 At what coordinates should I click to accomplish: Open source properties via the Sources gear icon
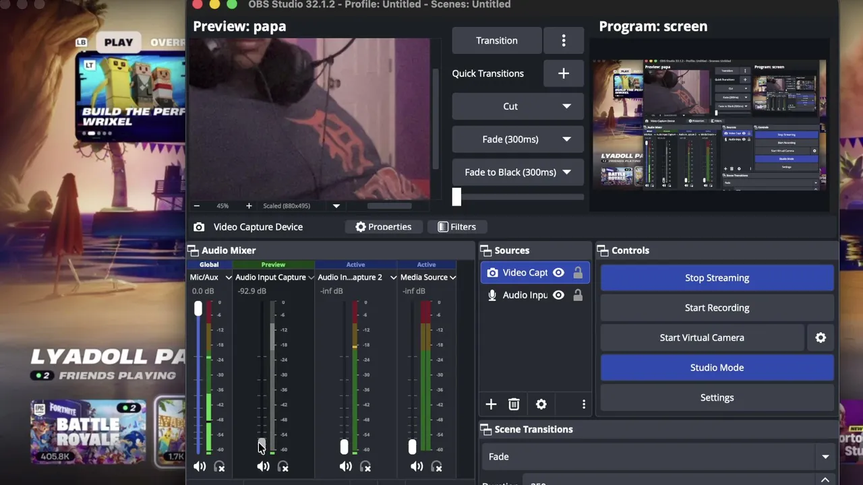[x=541, y=404]
